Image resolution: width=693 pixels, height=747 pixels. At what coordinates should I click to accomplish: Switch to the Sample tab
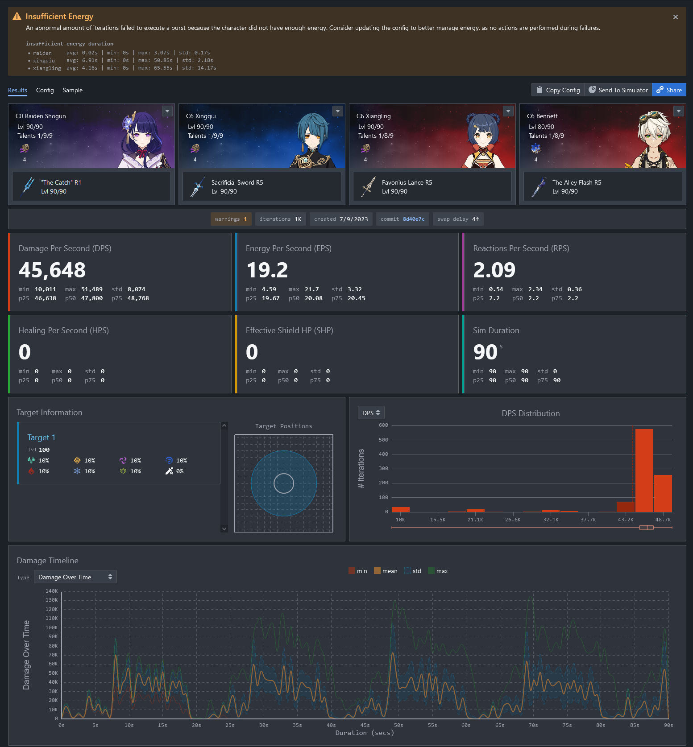(72, 90)
